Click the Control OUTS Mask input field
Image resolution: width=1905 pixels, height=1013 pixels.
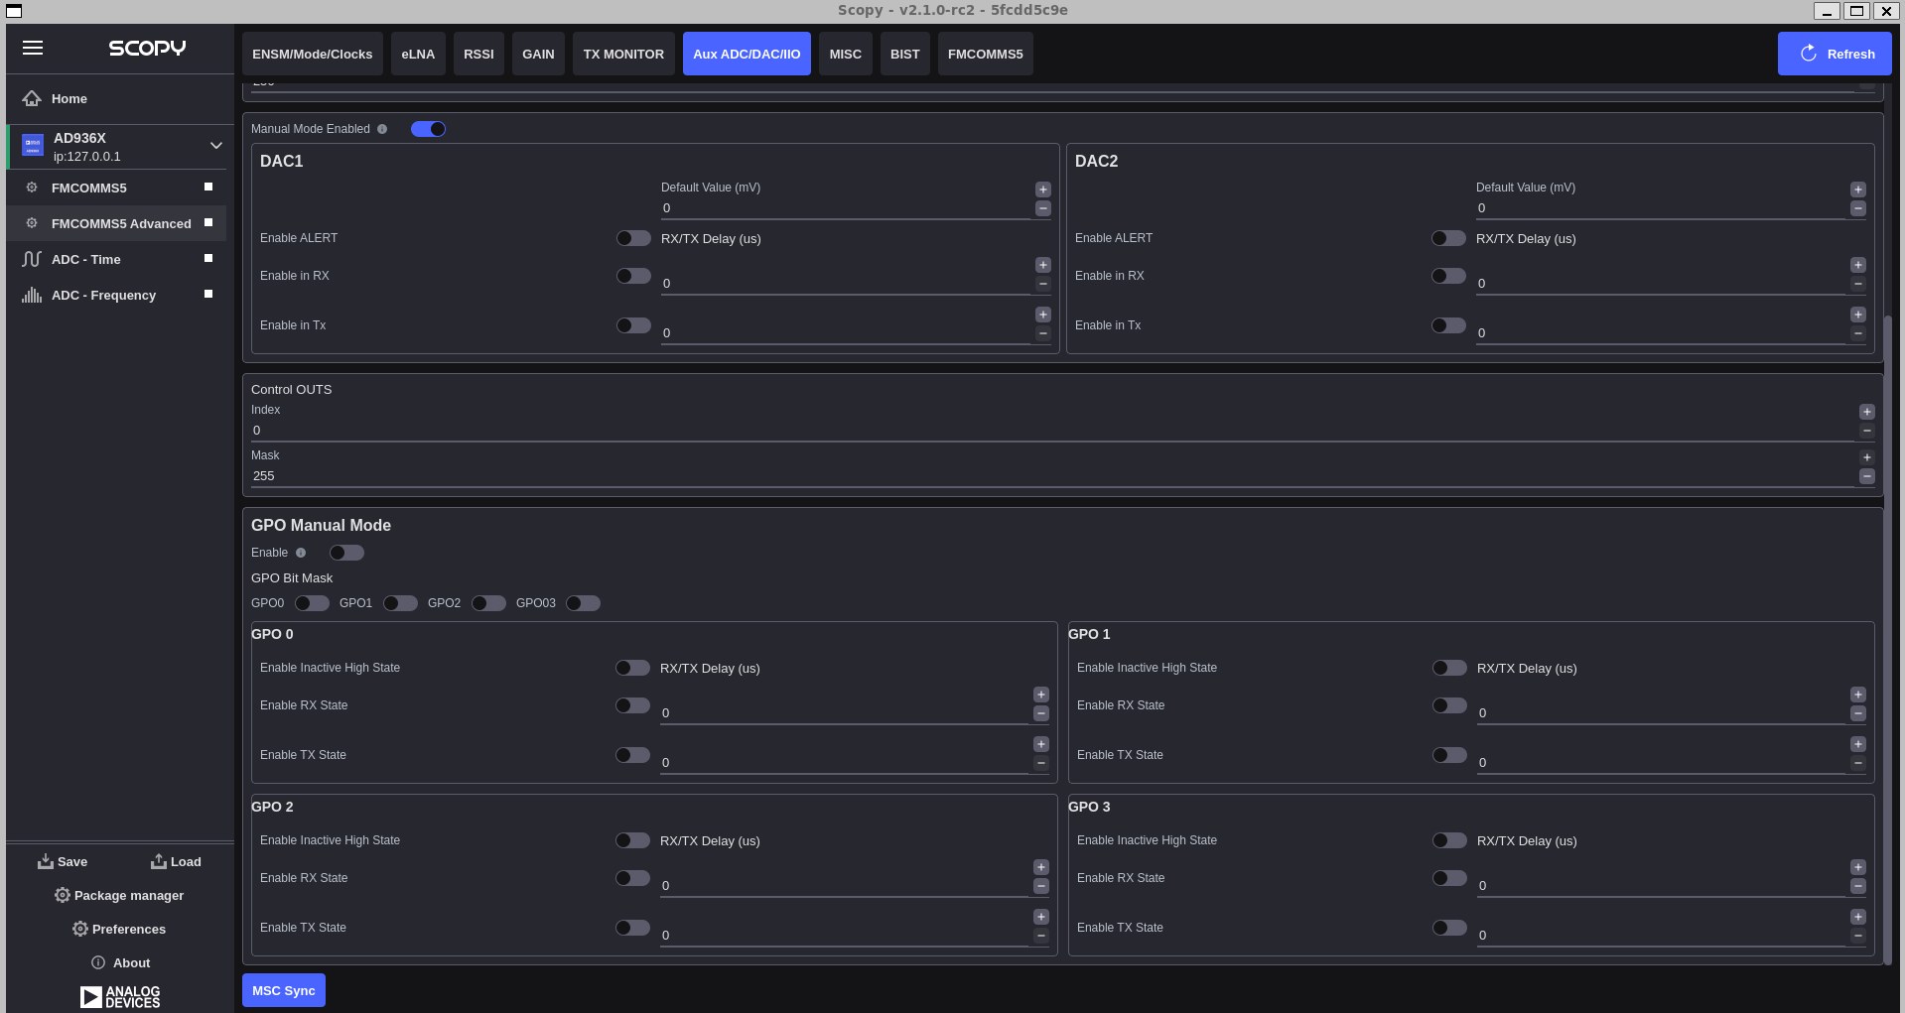(x=1052, y=476)
